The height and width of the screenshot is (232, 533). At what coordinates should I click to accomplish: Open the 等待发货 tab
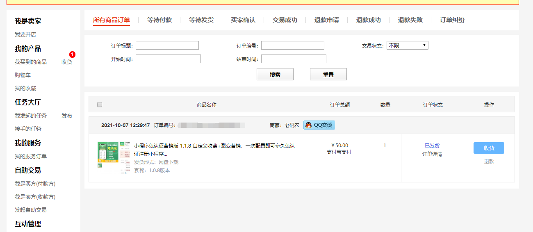pyautogui.click(x=201, y=20)
